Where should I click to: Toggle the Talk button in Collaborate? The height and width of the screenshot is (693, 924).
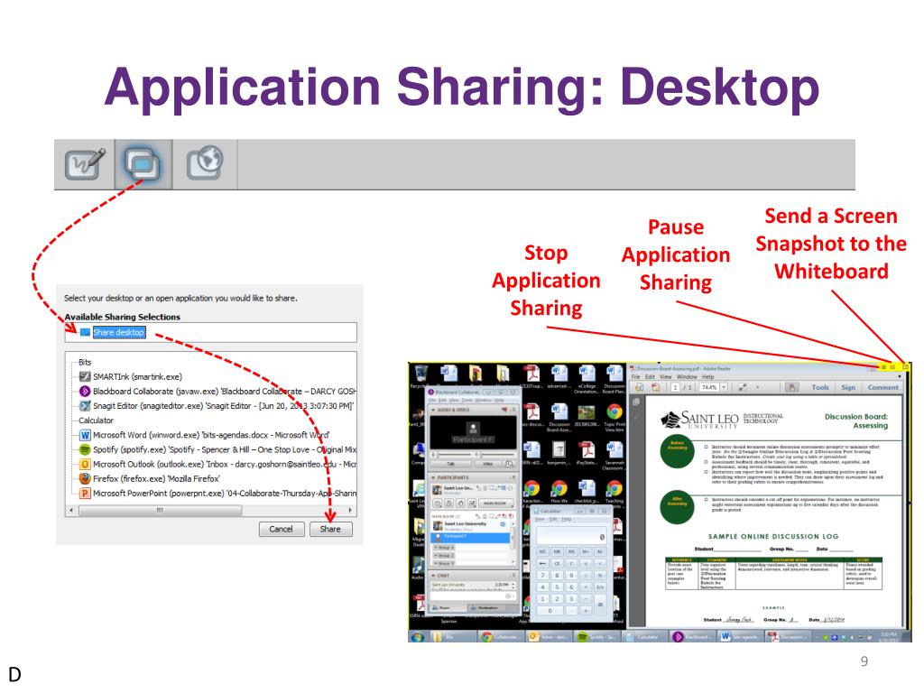tap(451, 465)
